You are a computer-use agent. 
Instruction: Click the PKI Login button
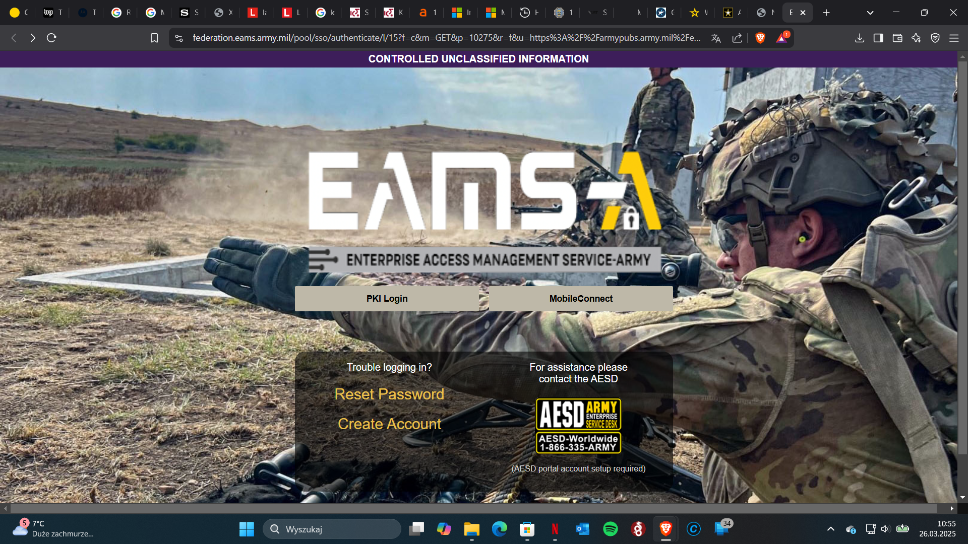(387, 299)
